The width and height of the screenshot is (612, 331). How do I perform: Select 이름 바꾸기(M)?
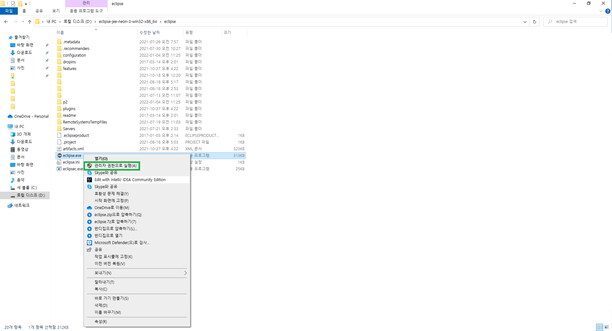pyautogui.click(x=137, y=312)
